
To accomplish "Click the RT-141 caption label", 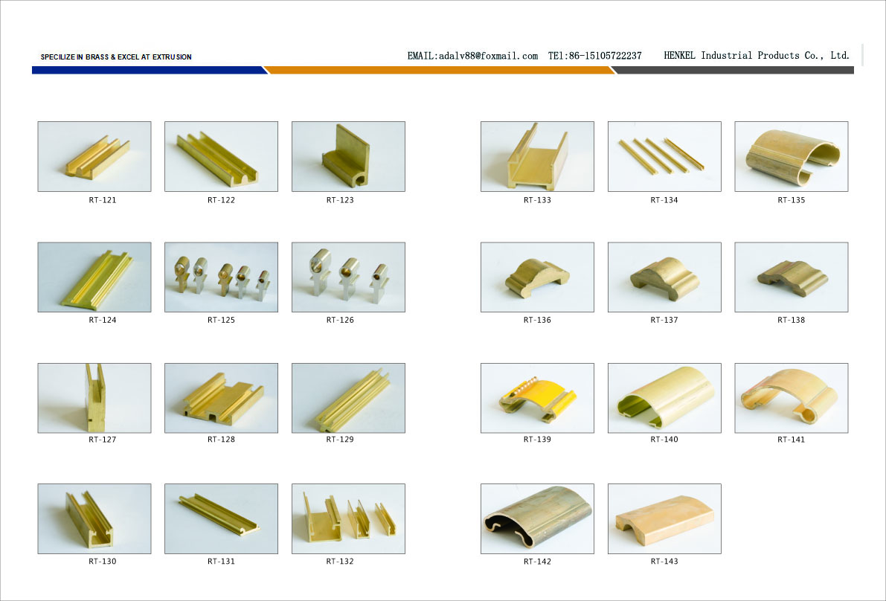I will click(x=791, y=440).
